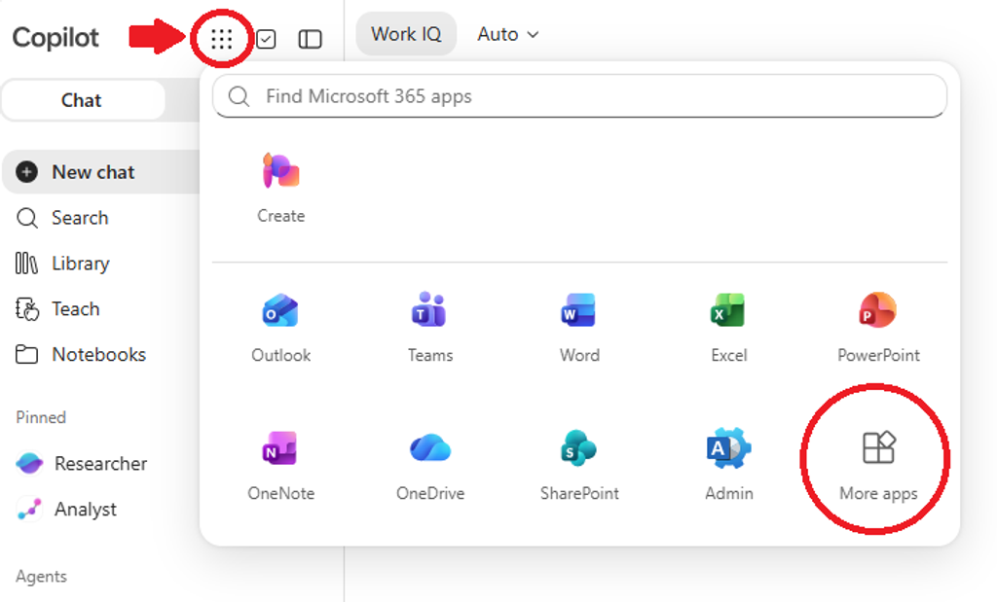Launch Admin center from the app grid
Image resolution: width=997 pixels, height=602 pixels.
(x=728, y=466)
